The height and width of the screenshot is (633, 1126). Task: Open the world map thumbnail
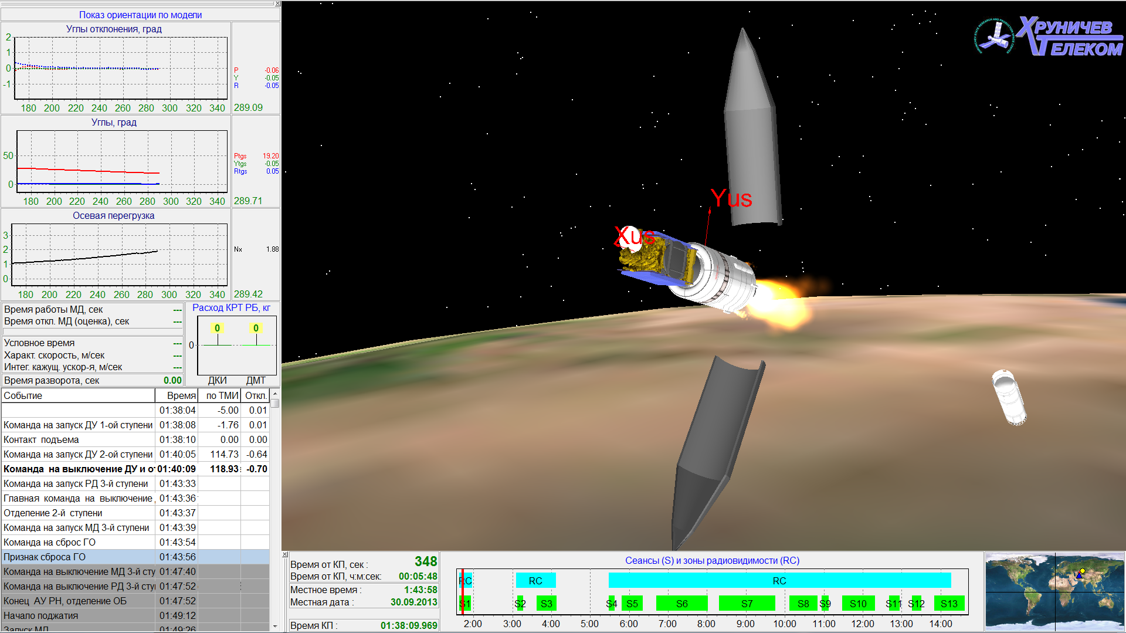[1054, 591]
